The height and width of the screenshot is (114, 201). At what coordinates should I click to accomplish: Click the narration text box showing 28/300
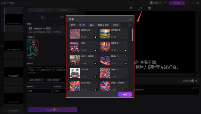tap(166, 90)
